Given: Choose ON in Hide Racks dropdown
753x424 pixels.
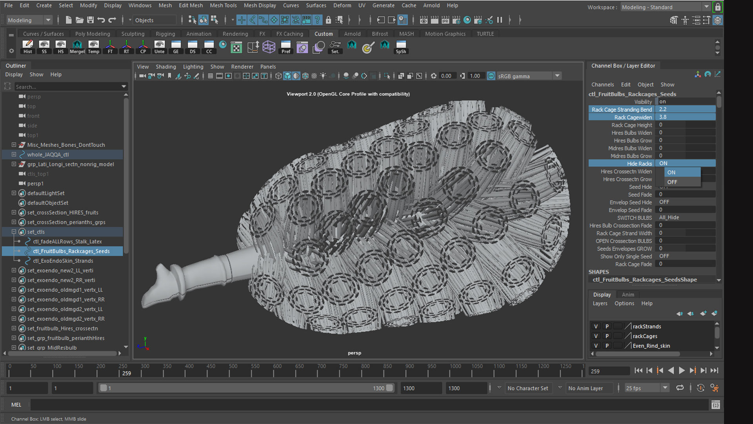Looking at the screenshot, I should tap(682, 172).
